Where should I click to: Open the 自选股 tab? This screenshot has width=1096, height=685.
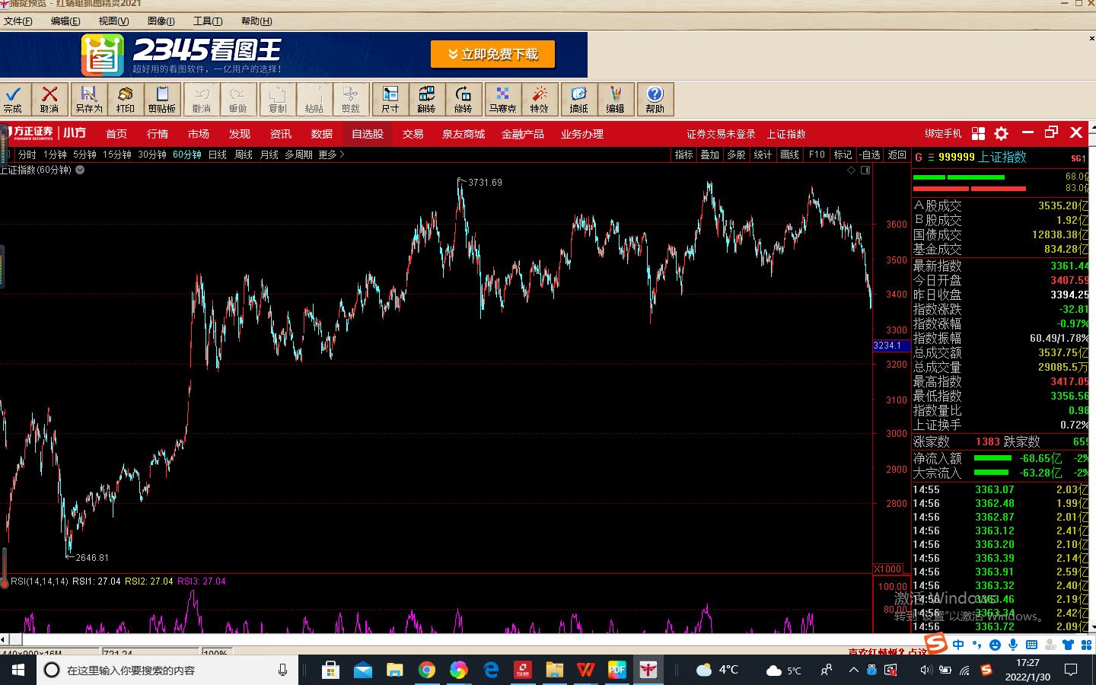pyautogui.click(x=368, y=134)
